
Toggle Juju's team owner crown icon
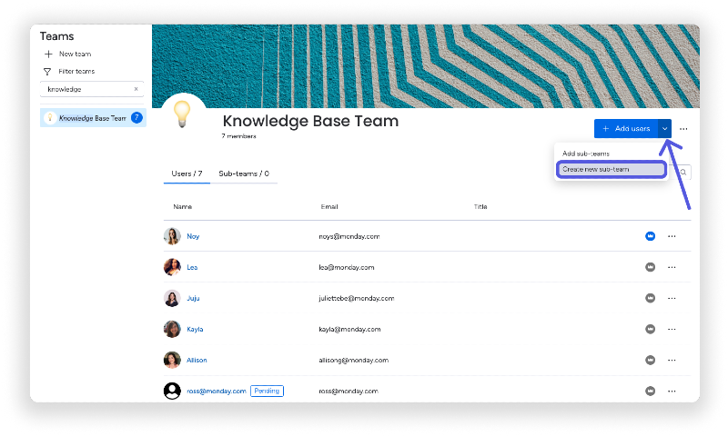coord(651,299)
